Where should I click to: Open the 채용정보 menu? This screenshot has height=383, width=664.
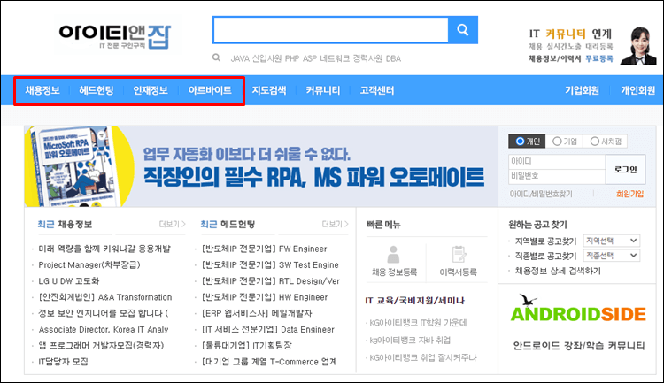42,90
